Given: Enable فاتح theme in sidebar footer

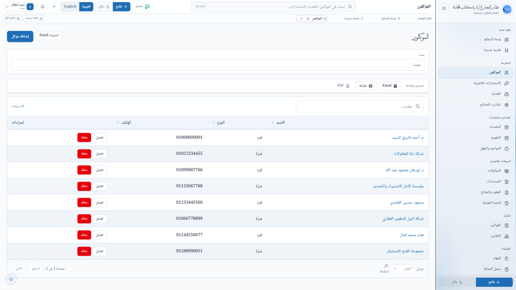Looking at the screenshot, I should [x=494, y=282].
